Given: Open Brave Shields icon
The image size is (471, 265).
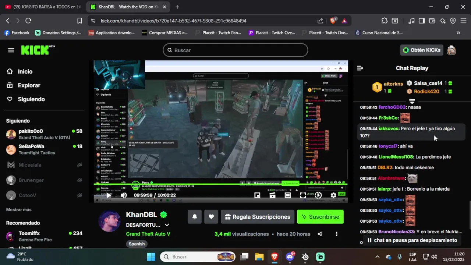Looking at the screenshot, I should [333, 21].
